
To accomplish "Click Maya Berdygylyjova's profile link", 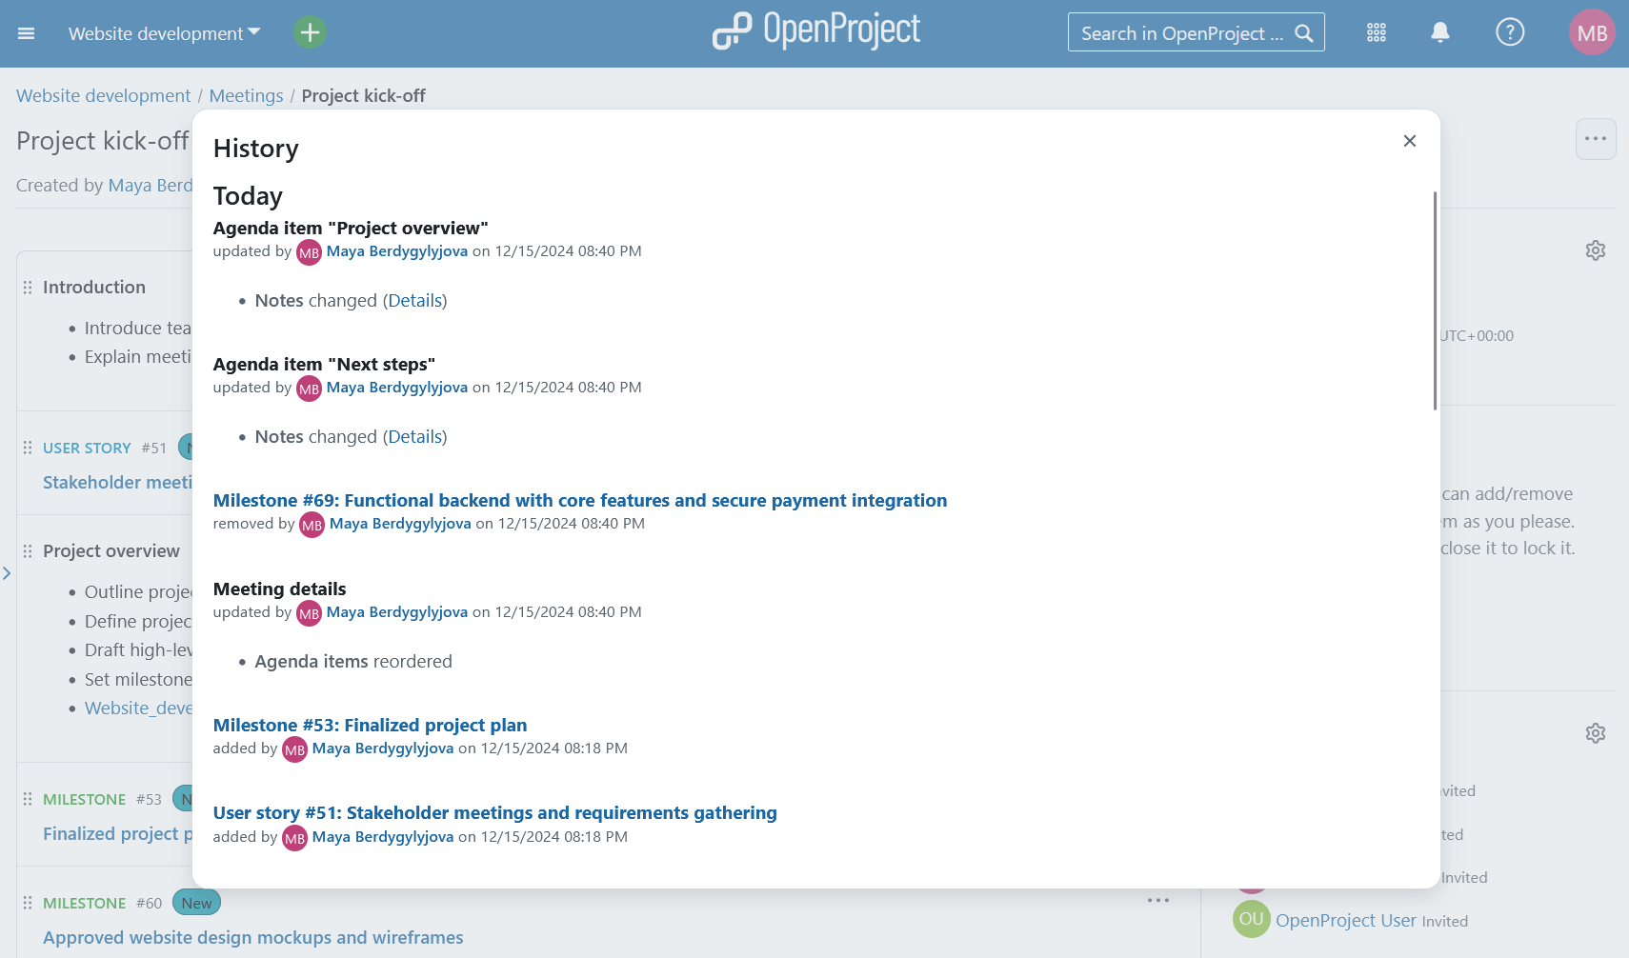I will [396, 250].
